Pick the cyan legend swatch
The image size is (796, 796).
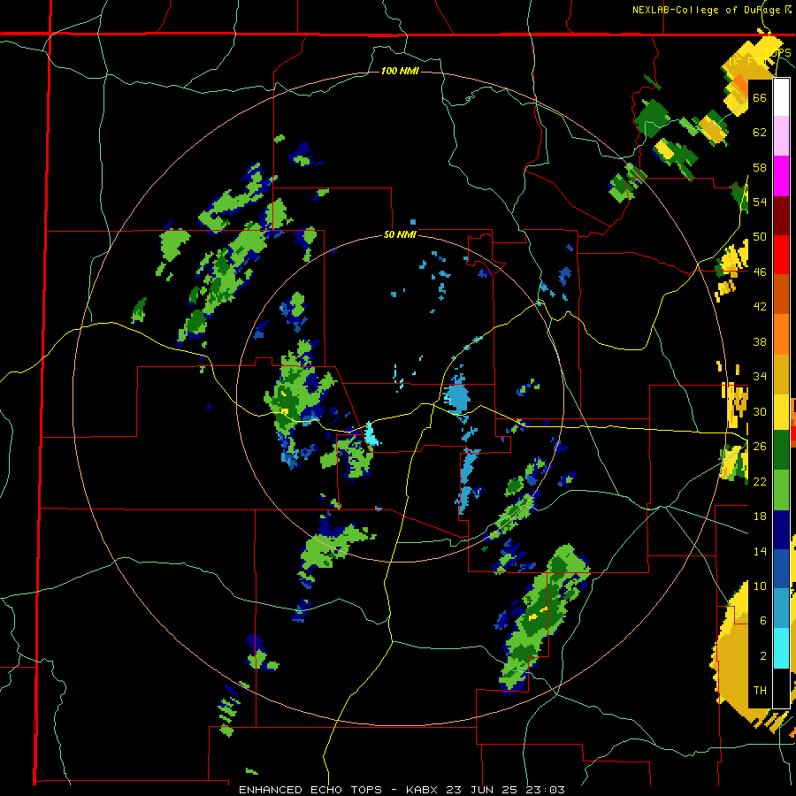click(781, 647)
